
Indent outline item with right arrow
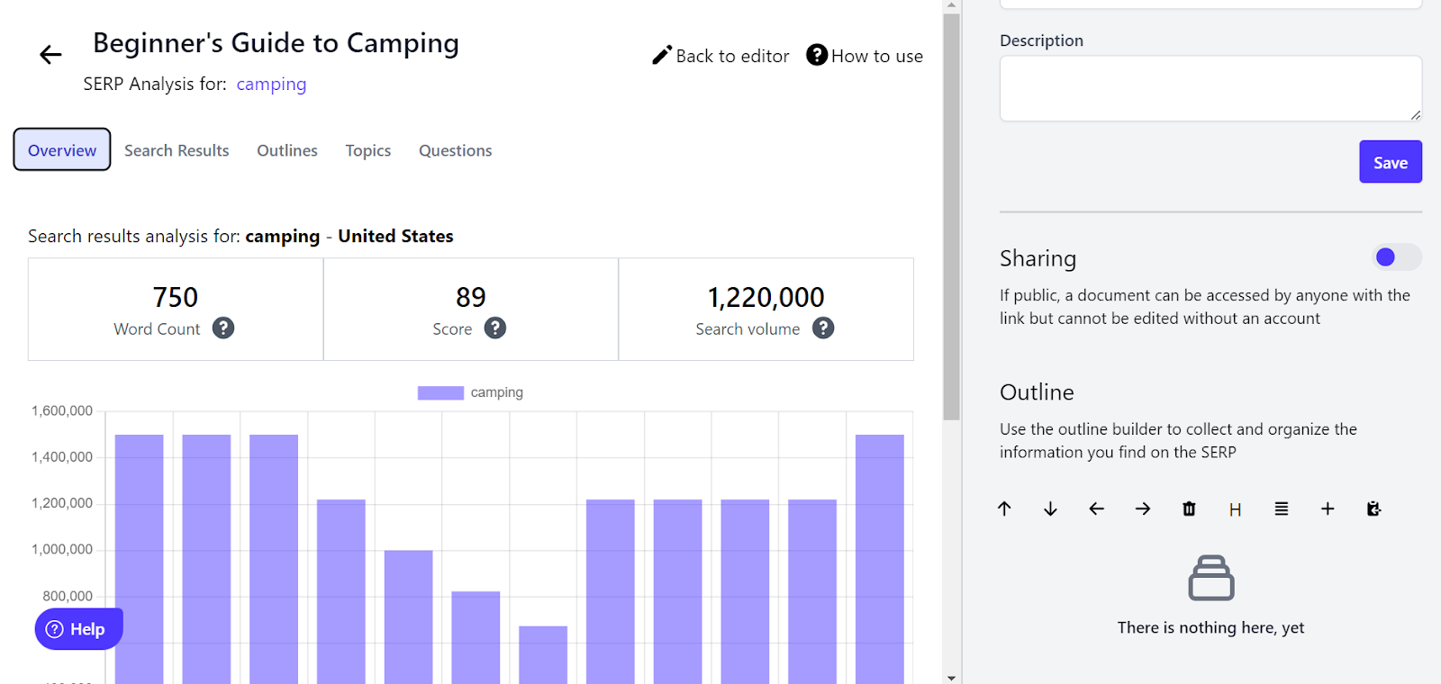coord(1143,509)
